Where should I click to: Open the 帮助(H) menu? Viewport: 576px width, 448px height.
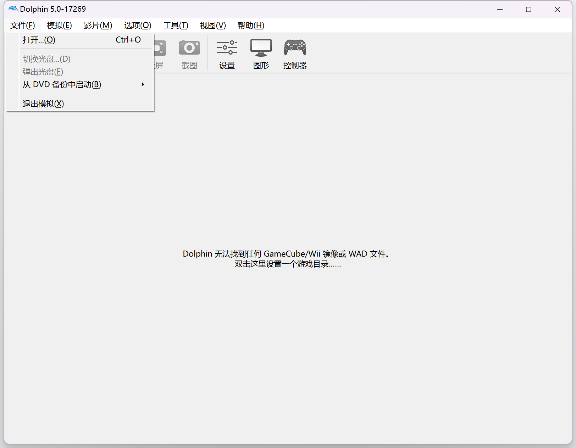251,26
